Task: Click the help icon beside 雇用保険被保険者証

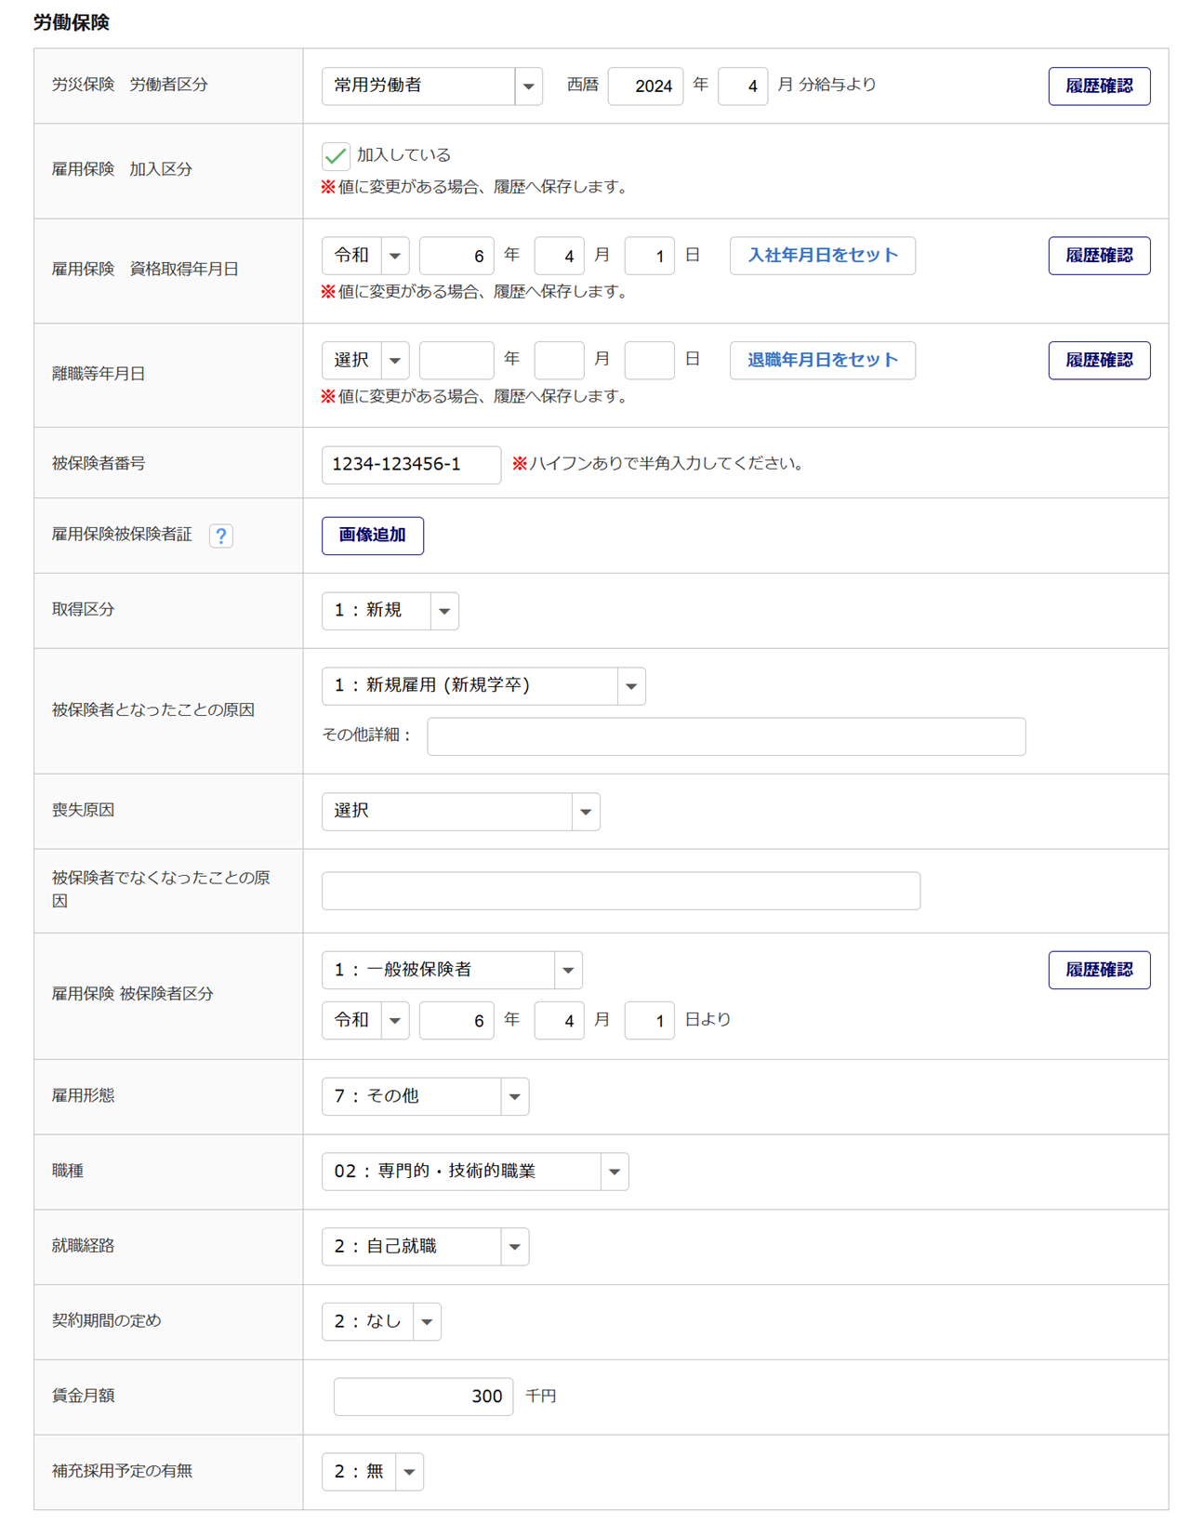Action: [x=221, y=536]
